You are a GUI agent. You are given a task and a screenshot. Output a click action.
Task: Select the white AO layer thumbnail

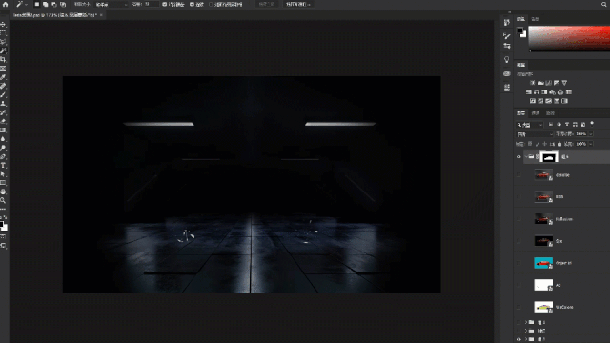(x=543, y=285)
